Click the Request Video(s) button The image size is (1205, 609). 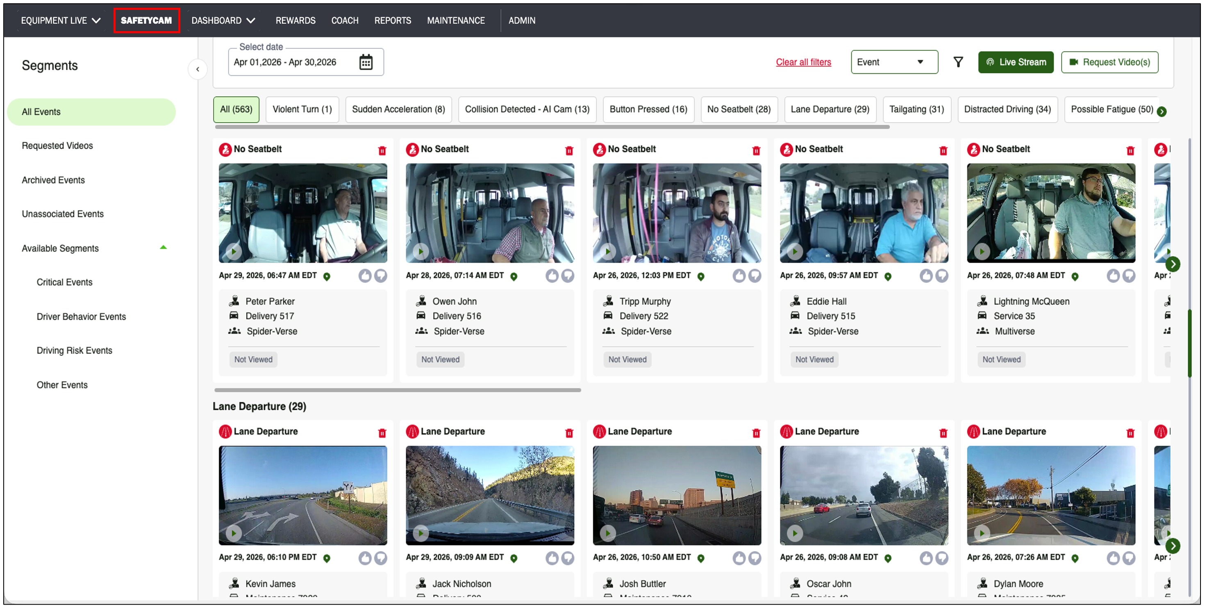pos(1110,62)
